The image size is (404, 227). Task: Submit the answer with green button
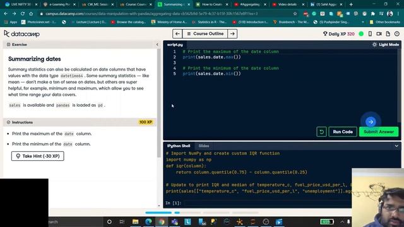point(379,132)
